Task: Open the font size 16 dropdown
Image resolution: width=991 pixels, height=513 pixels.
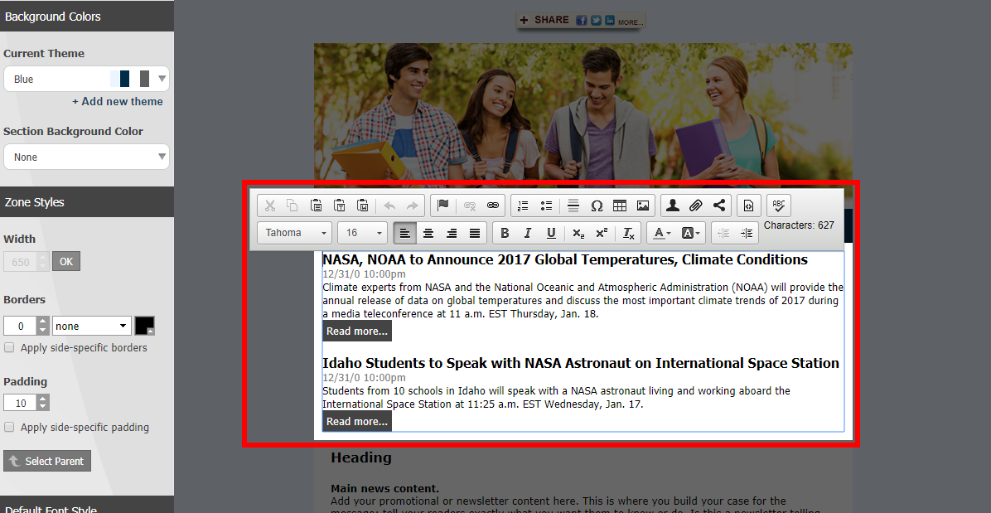Action: 363,233
